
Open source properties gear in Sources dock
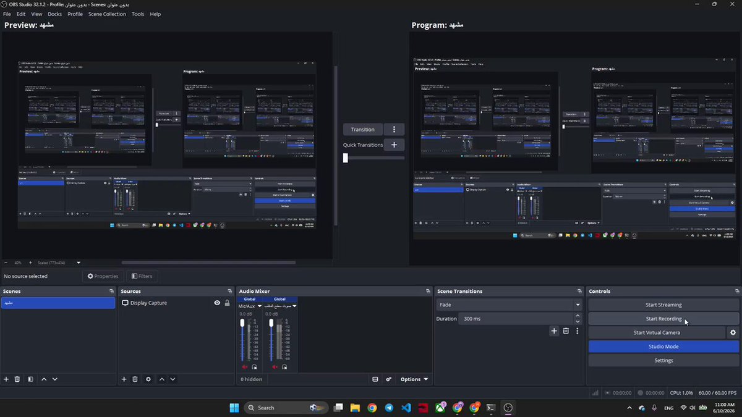[x=148, y=379]
